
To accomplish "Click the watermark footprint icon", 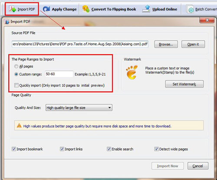I will 132,72.
